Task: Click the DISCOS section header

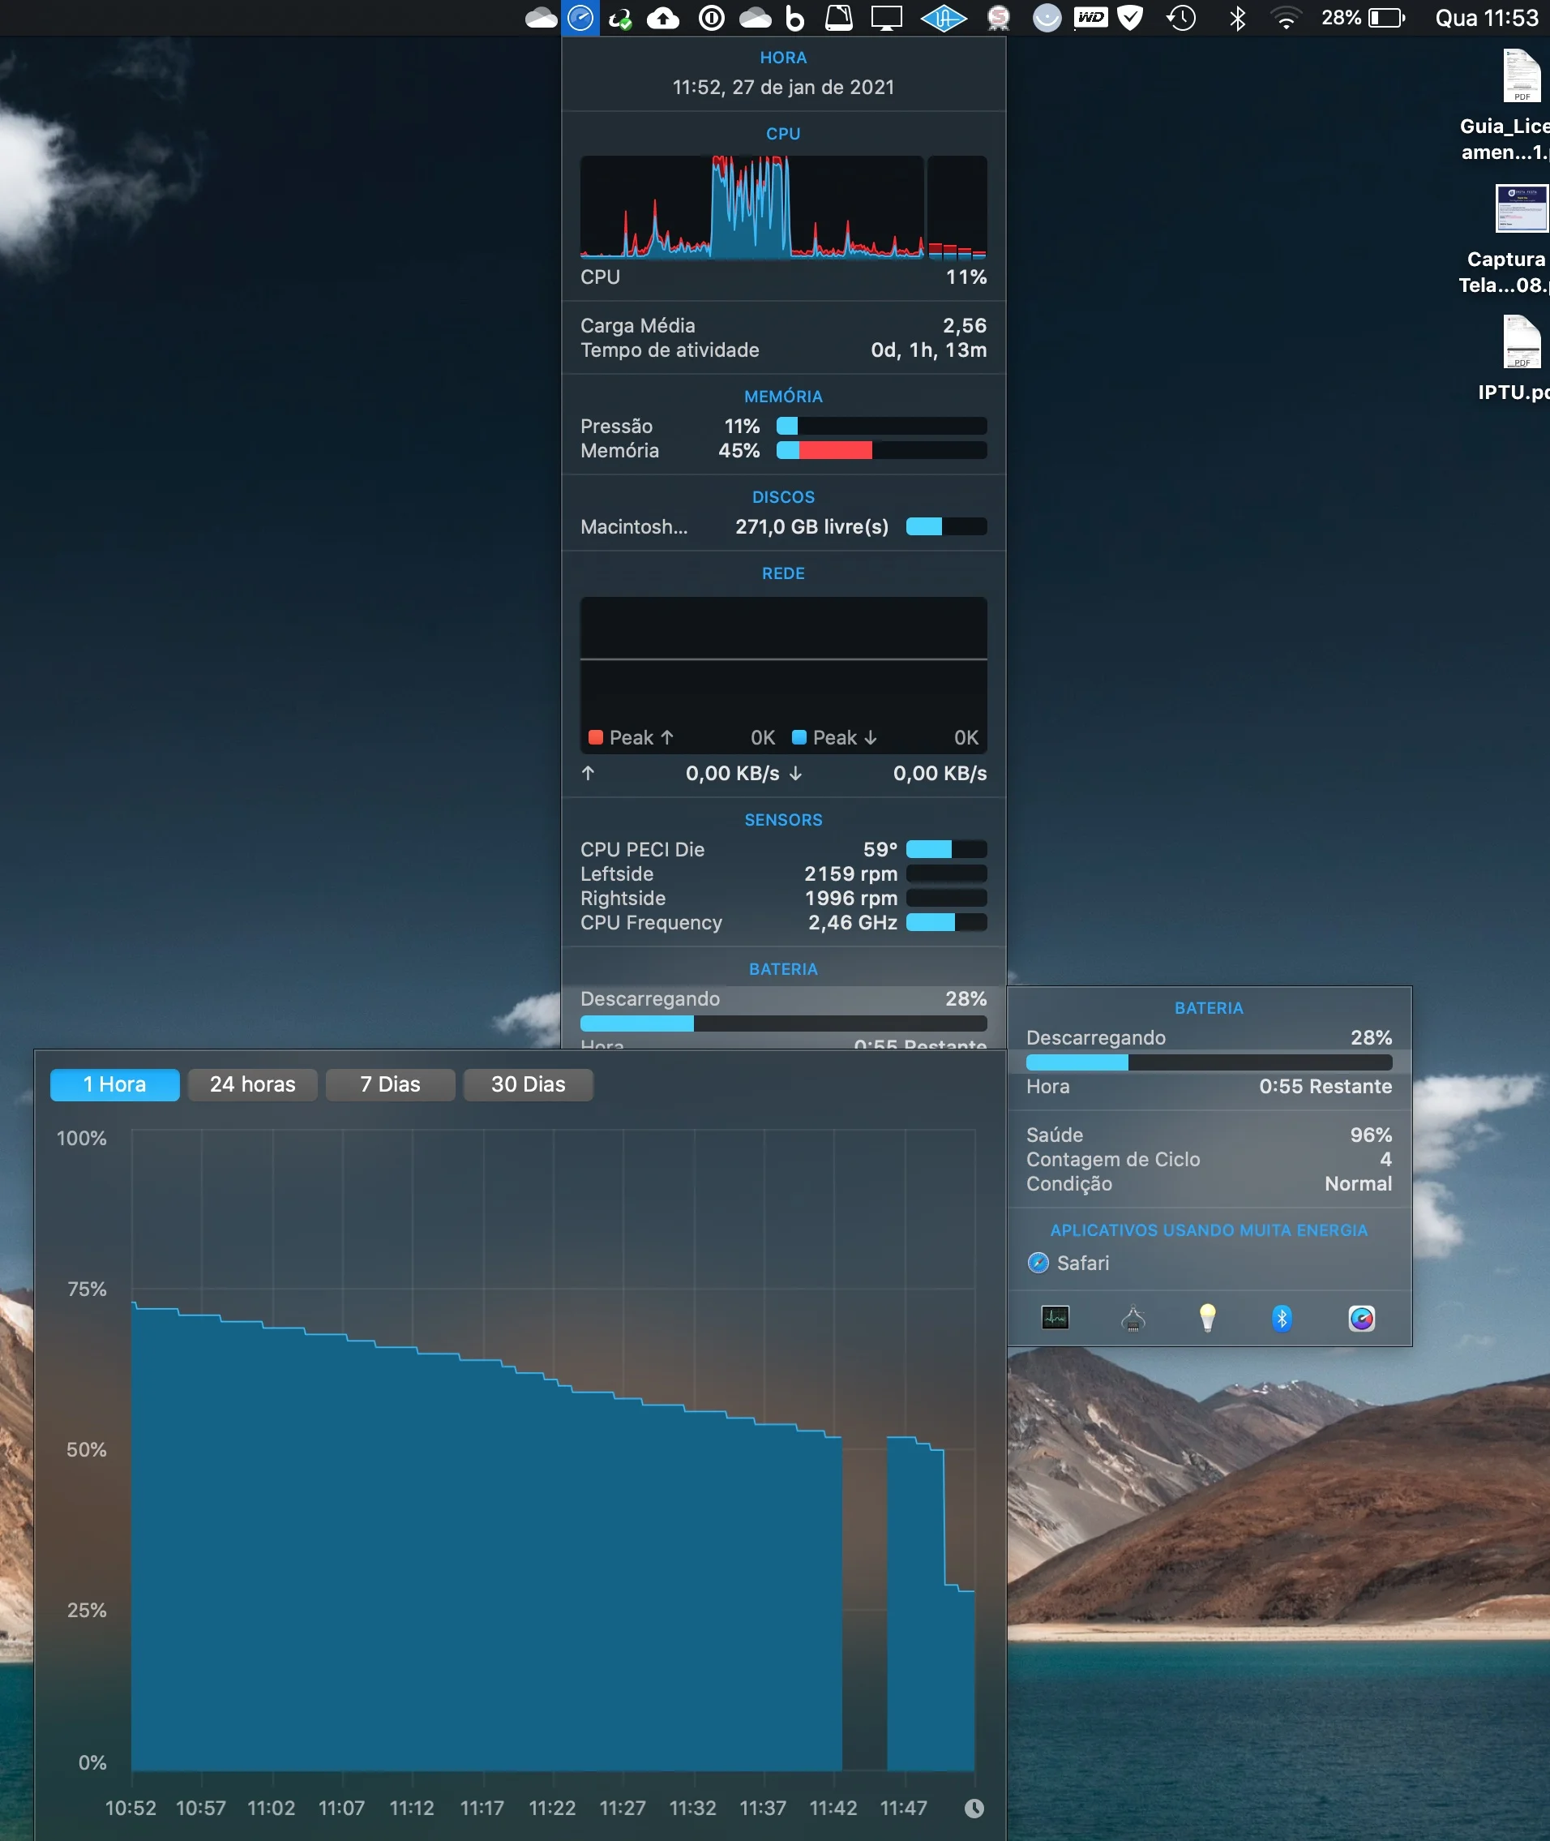Action: [x=783, y=496]
